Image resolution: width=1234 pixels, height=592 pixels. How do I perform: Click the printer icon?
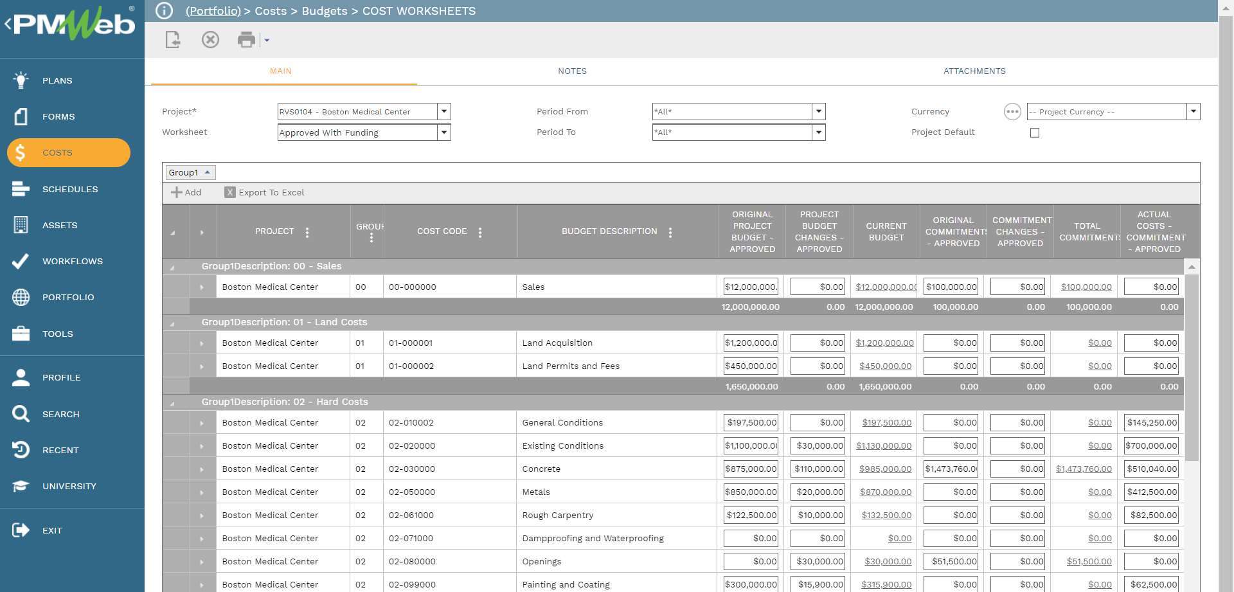(246, 40)
